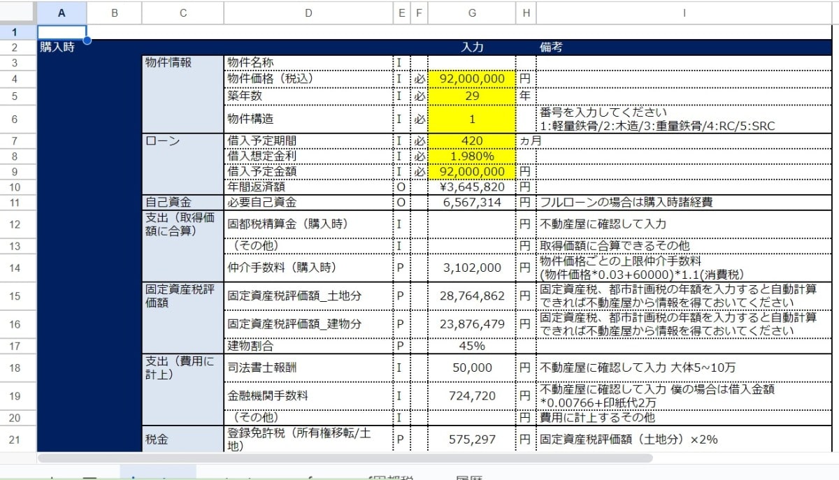Select land valuation cell 28,764,862

click(472, 296)
